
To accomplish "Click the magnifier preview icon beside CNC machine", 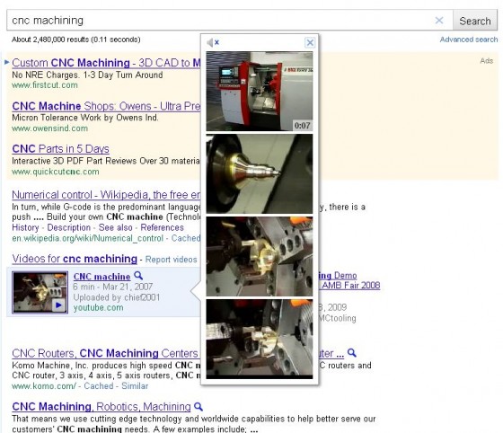I will [138, 276].
